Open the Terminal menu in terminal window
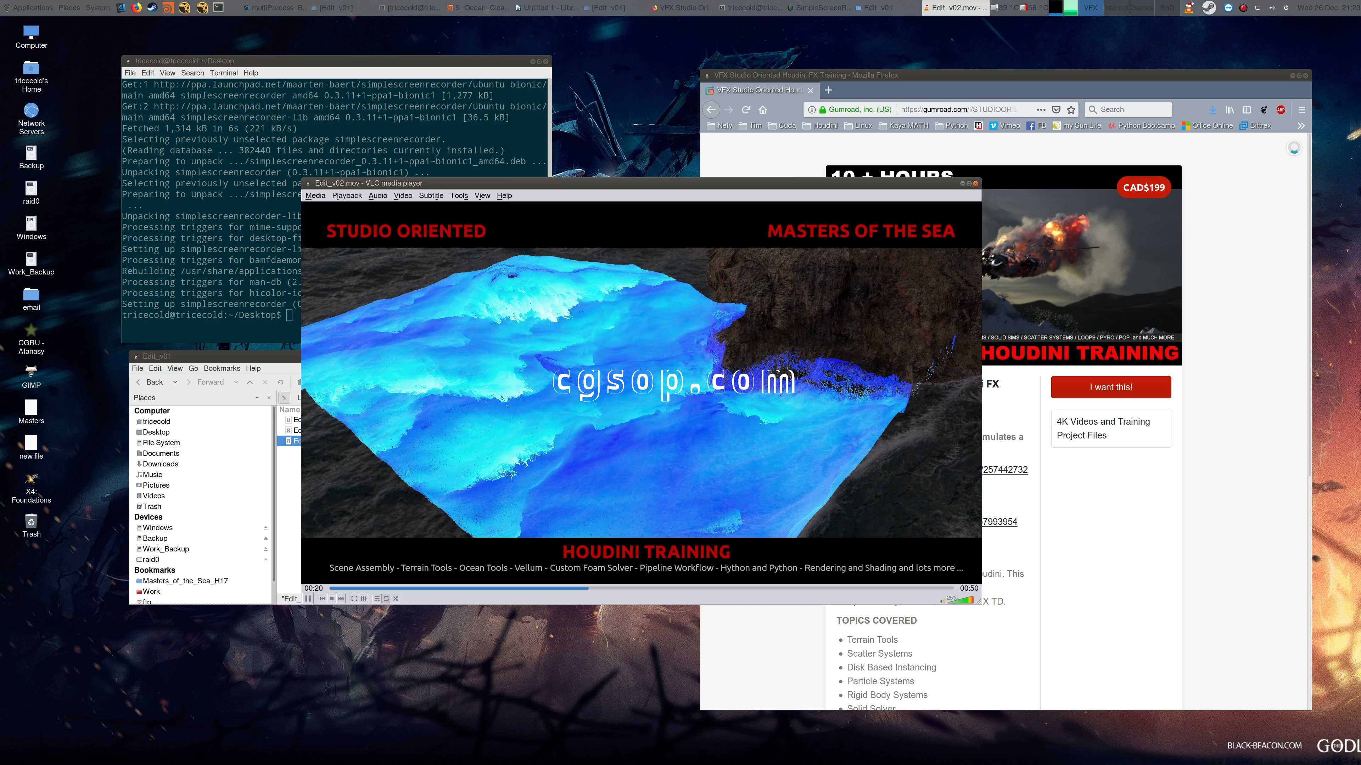 click(224, 73)
